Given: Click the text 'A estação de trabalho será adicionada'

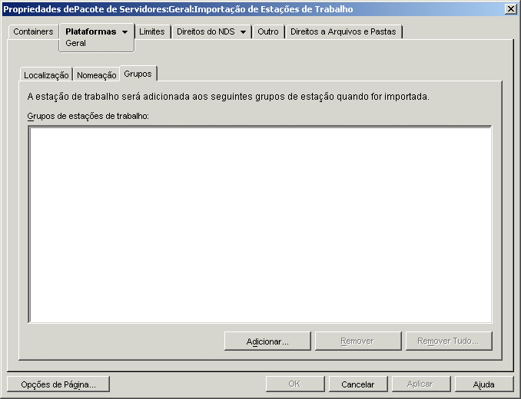Looking at the screenshot, I should [117, 97].
